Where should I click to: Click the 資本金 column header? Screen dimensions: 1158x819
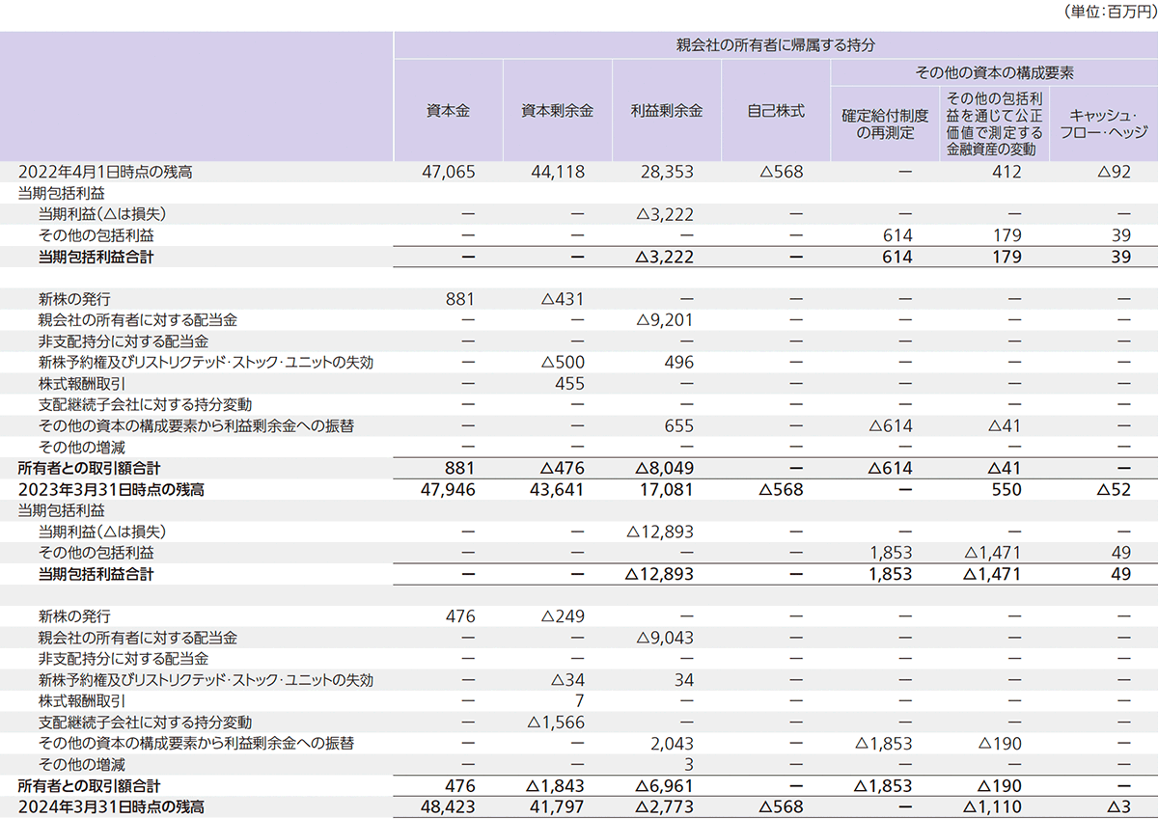pyautogui.click(x=448, y=111)
